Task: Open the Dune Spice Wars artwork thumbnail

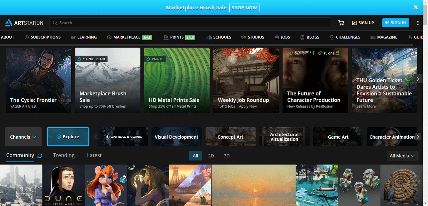Action: (x=64, y=185)
